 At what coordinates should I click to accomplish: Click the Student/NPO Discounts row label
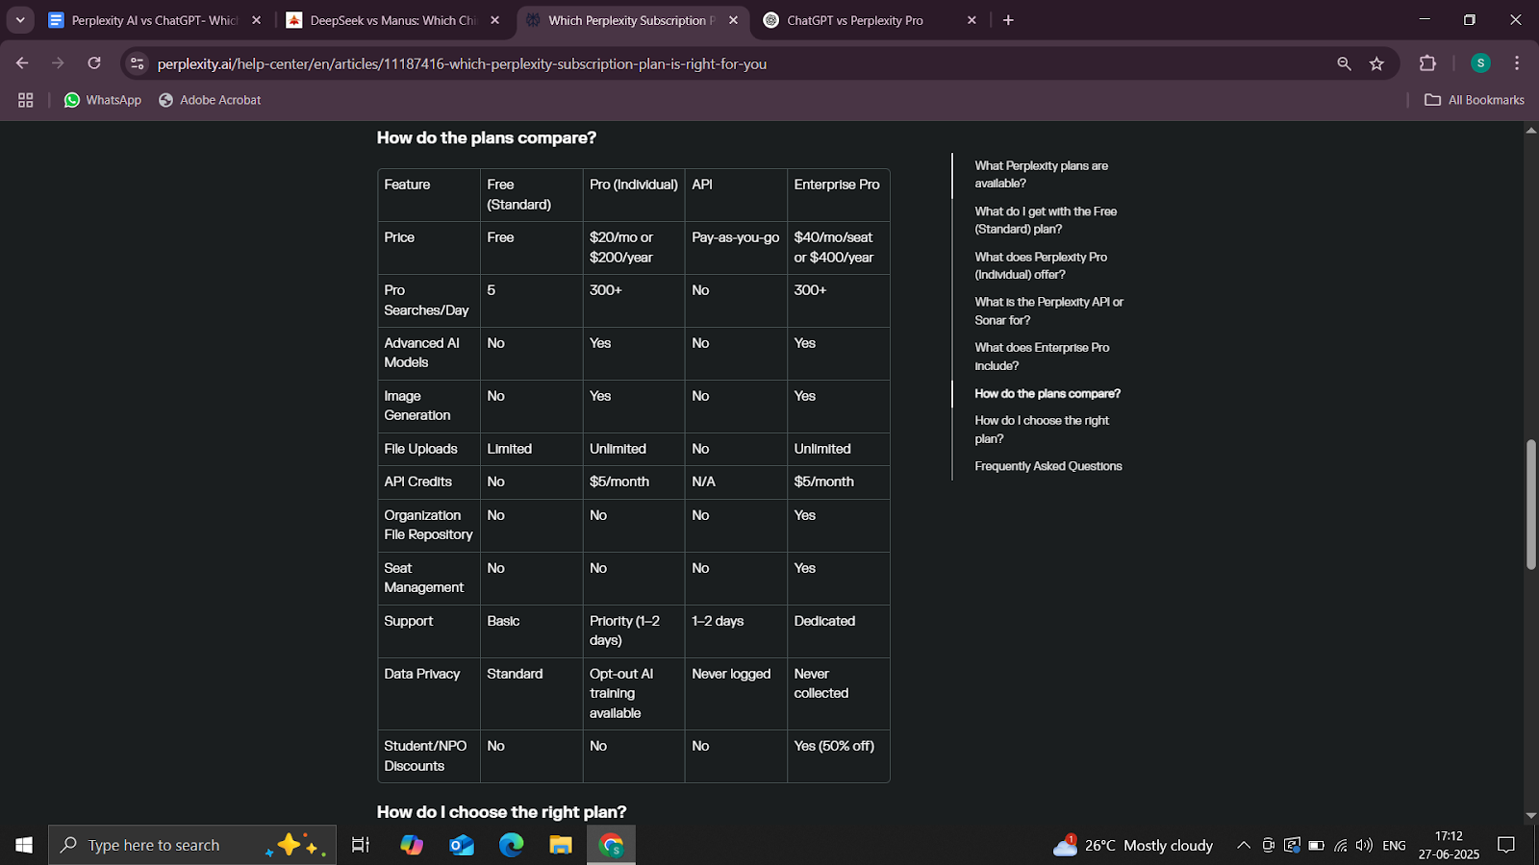click(x=428, y=756)
